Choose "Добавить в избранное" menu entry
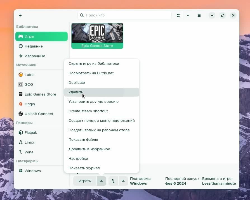The image size is (250, 200). pyautogui.click(x=102, y=149)
